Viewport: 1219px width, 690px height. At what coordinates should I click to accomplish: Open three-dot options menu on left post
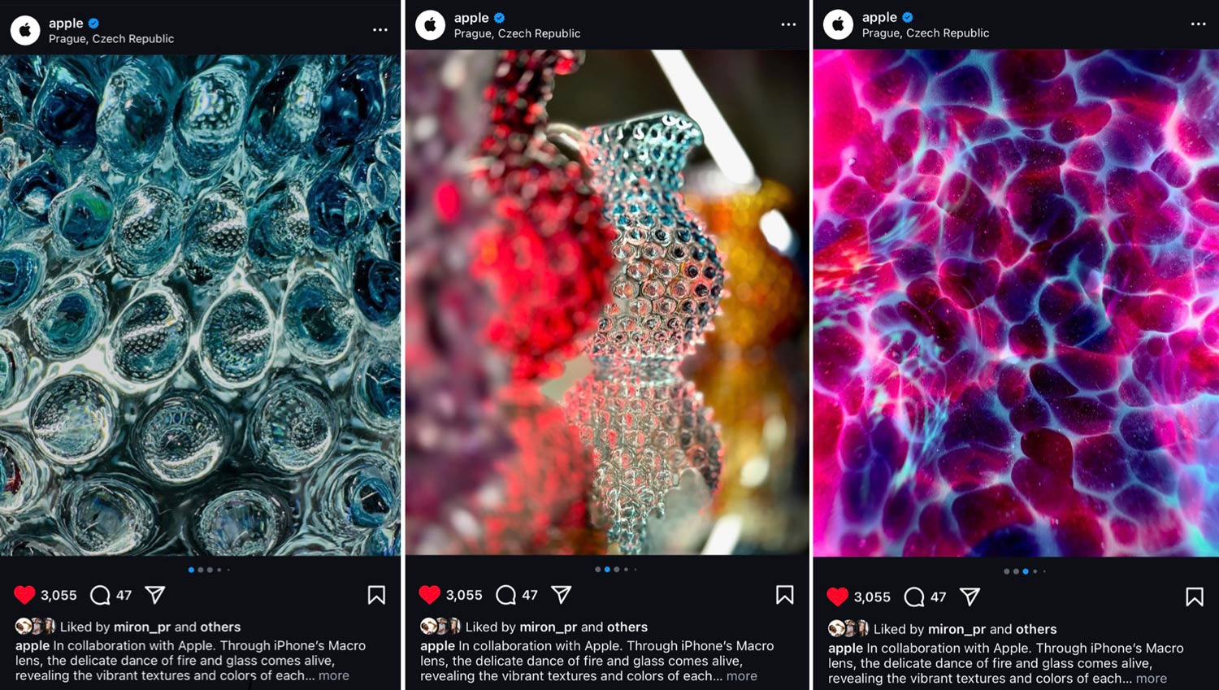point(380,29)
